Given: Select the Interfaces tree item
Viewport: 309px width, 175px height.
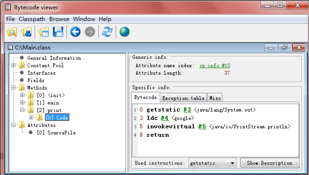Looking at the screenshot, I should [41, 73].
